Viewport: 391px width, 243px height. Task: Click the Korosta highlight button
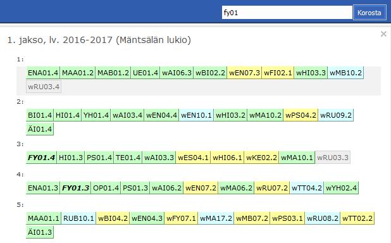369,13
